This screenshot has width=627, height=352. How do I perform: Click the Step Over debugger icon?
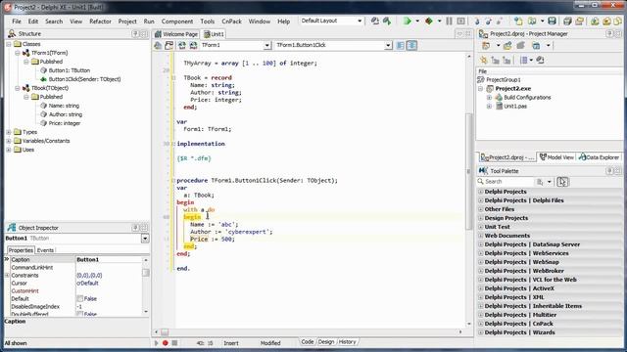click(x=488, y=21)
